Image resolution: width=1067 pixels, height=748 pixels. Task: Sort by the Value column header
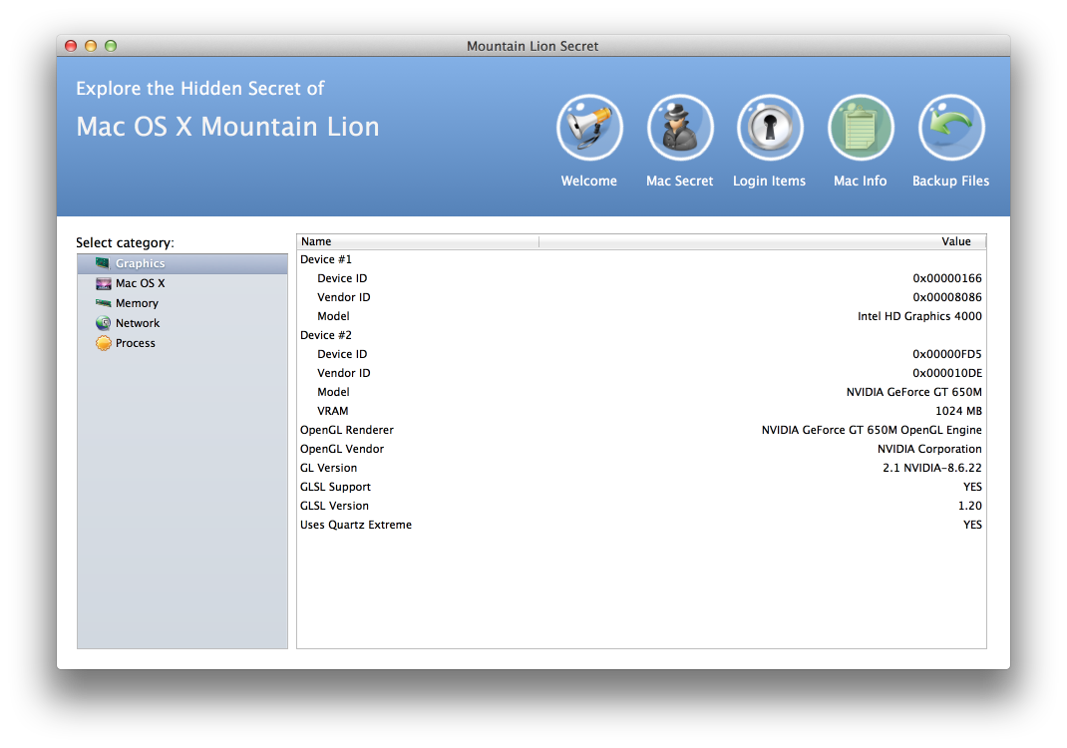(762, 241)
